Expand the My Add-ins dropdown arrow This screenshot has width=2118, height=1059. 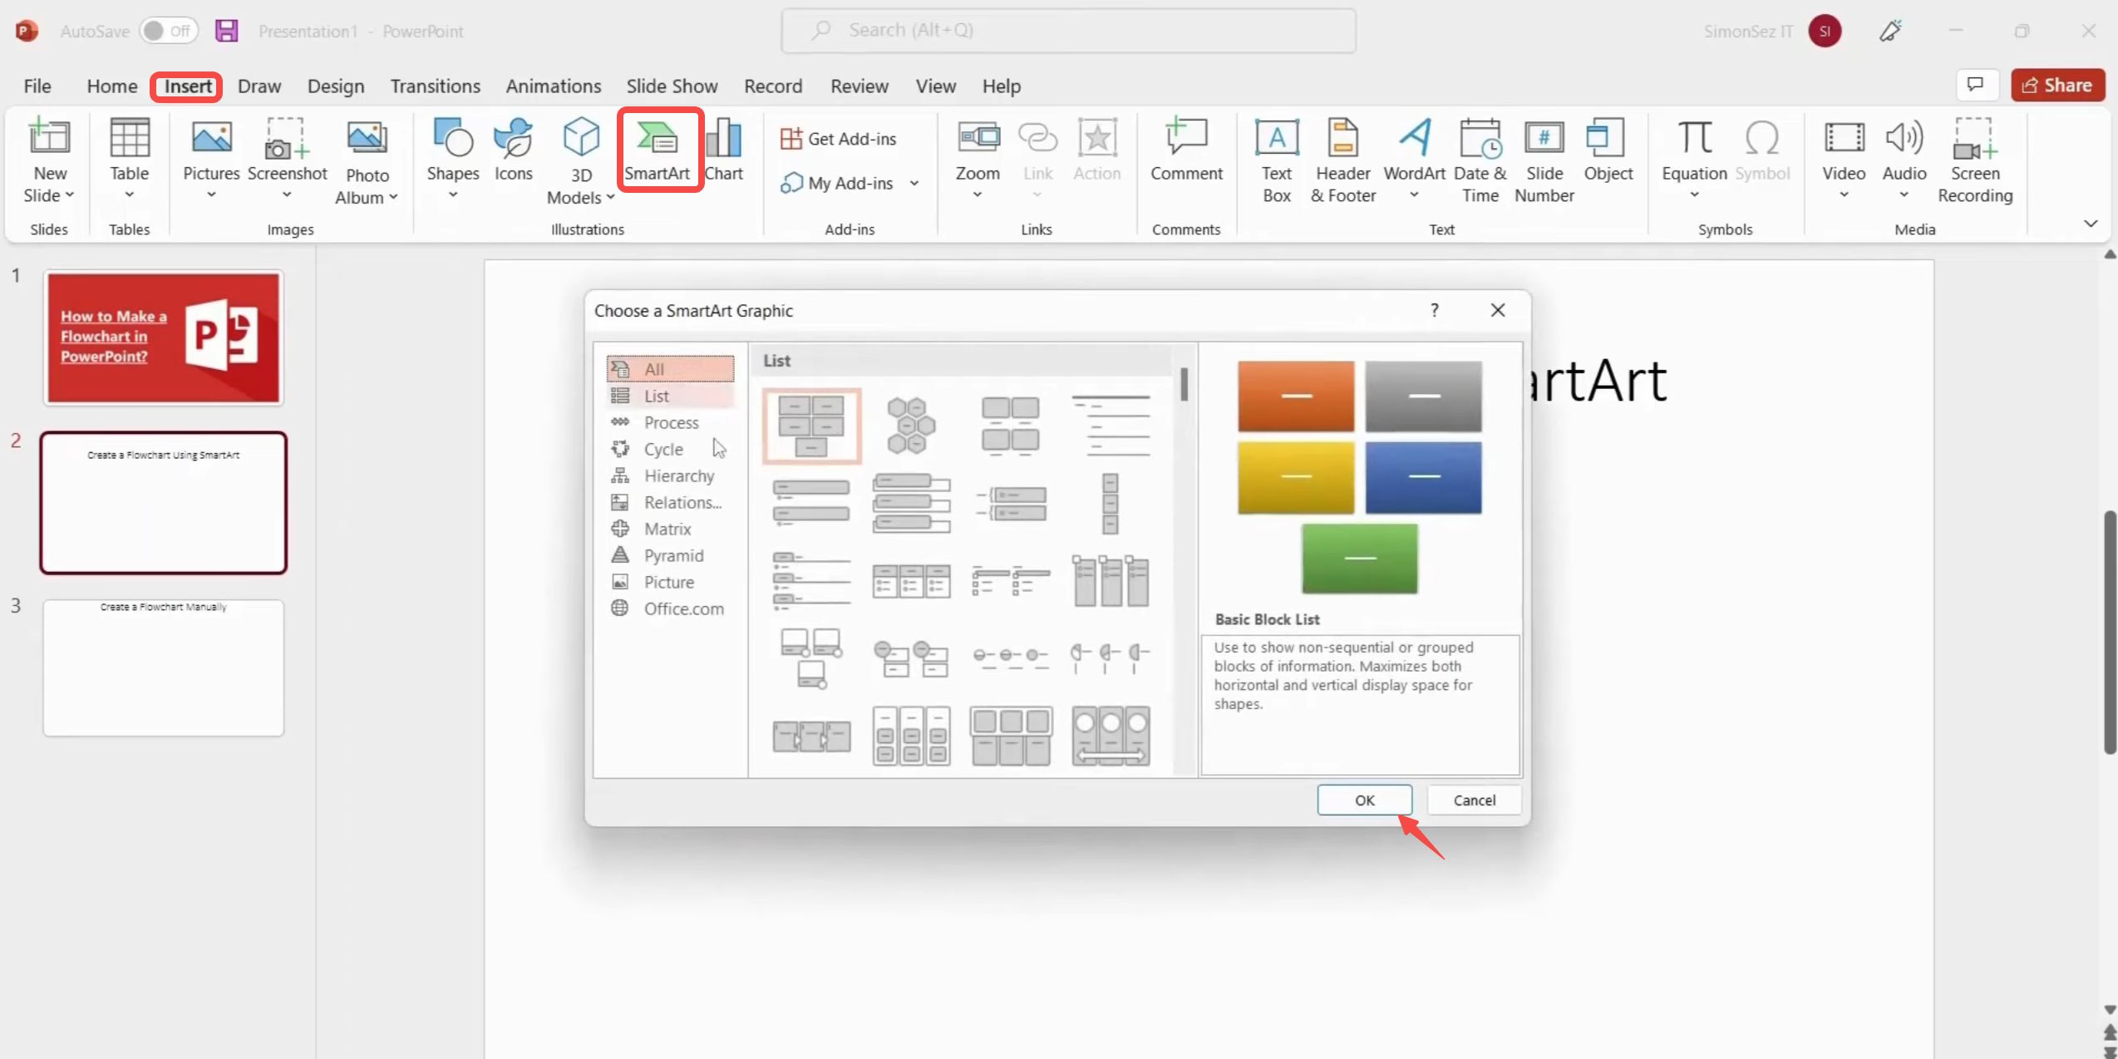click(x=914, y=183)
